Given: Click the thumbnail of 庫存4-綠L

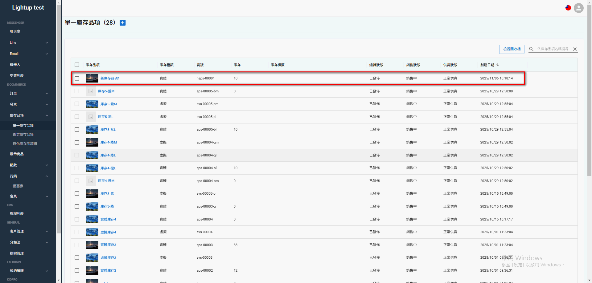Looking at the screenshot, I should pos(92,155).
